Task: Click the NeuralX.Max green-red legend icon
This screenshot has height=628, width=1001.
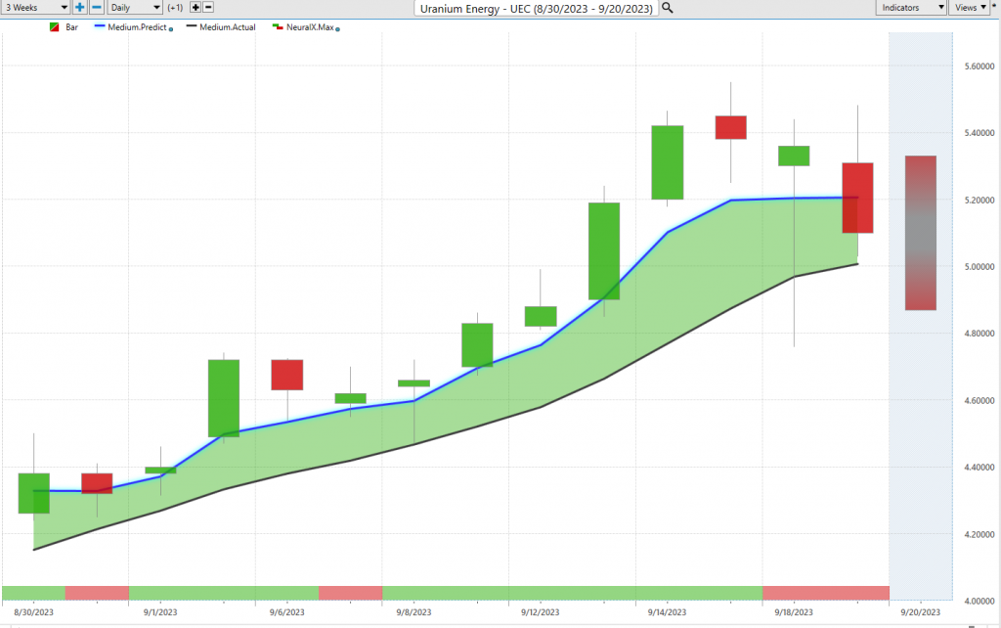Action: pos(278,26)
